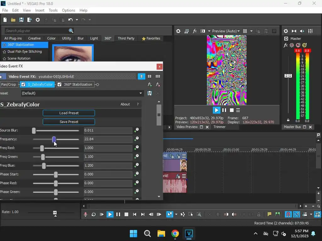Click the transport bar Record microphone button

tap(85, 214)
